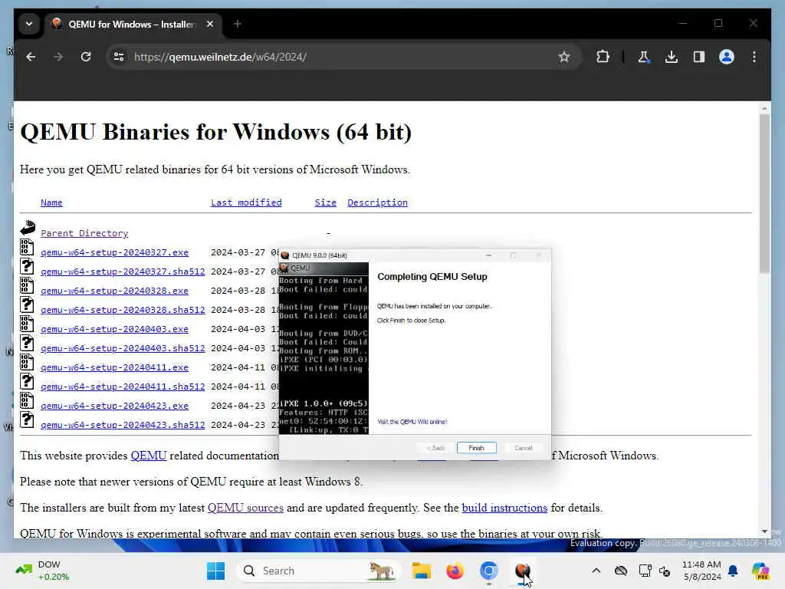Click the browser back arrow
This screenshot has width=785, height=589.
pos(31,57)
